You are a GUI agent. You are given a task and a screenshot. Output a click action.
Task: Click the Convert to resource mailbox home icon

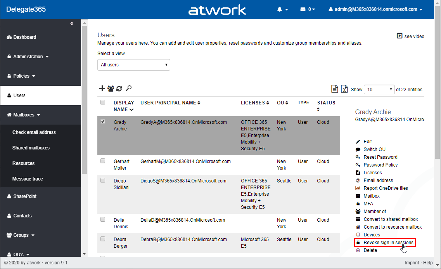tap(358, 227)
